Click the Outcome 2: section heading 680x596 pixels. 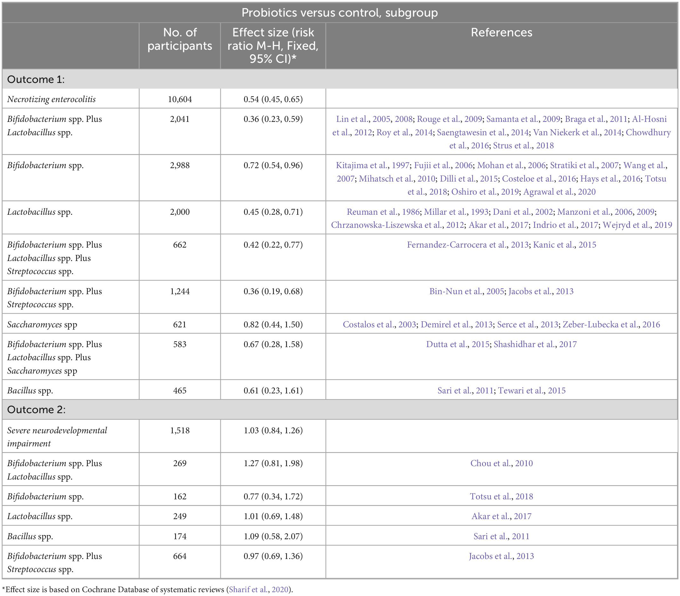coord(36,410)
